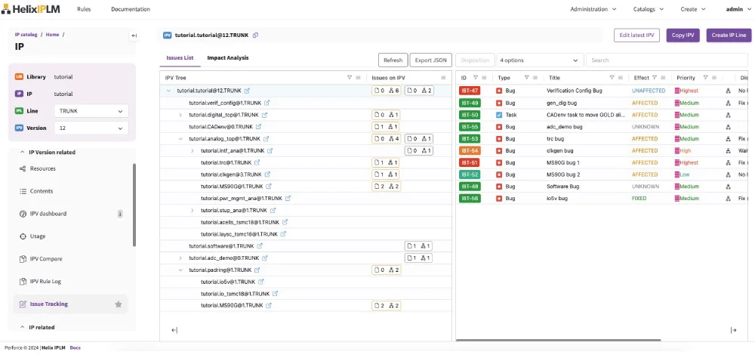Open external link for tutorial.adc_demo@0.TRUNK
Viewport: 755px width, 355px height.
[x=265, y=258]
